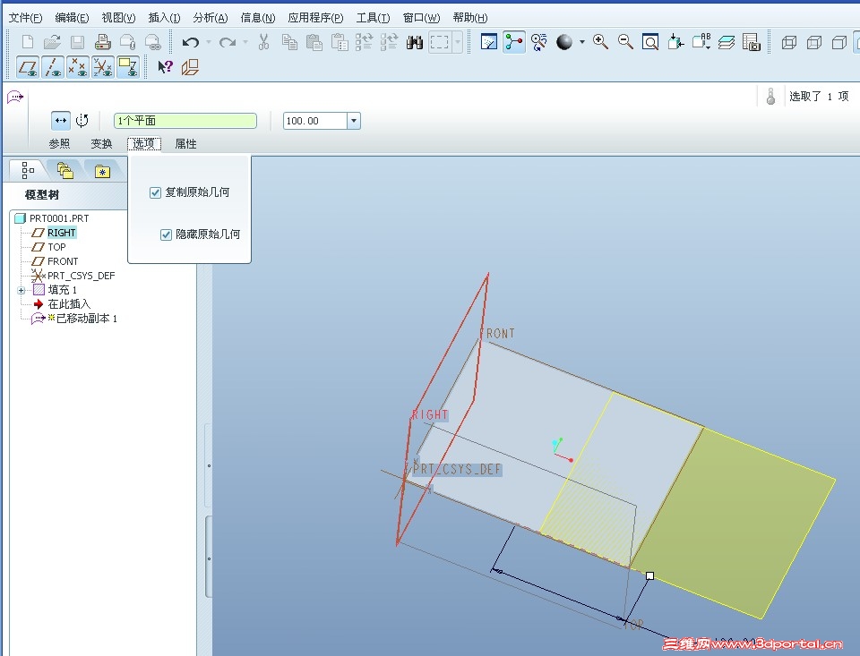Click the Save floppy disk icon
This screenshot has width=860, height=656.
click(77, 42)
